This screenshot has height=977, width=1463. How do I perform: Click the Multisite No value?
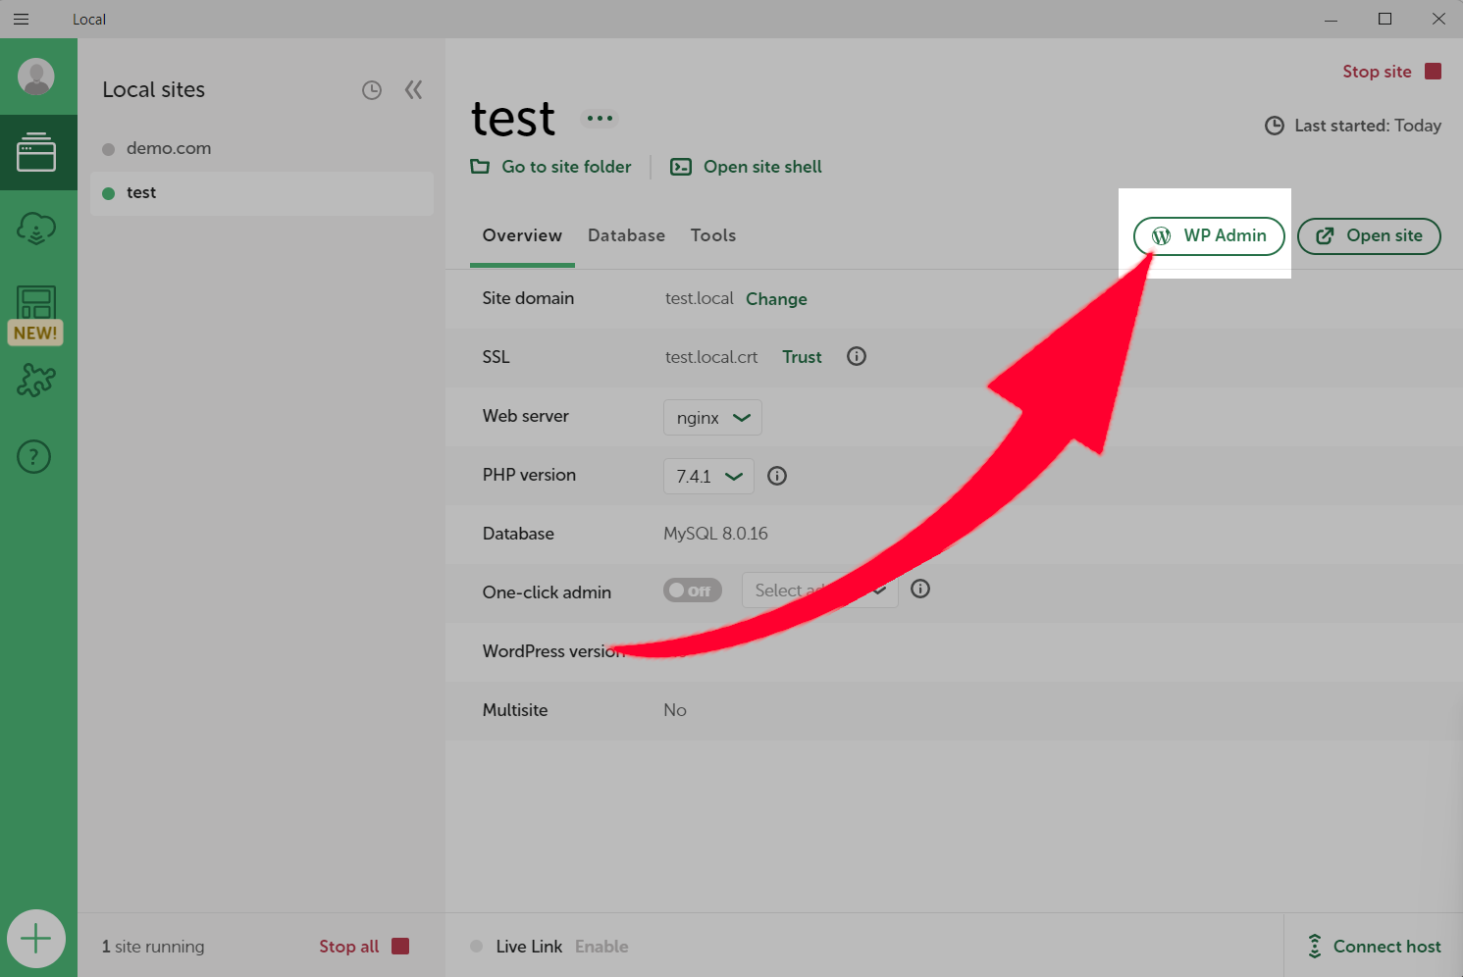coord(675,710)
